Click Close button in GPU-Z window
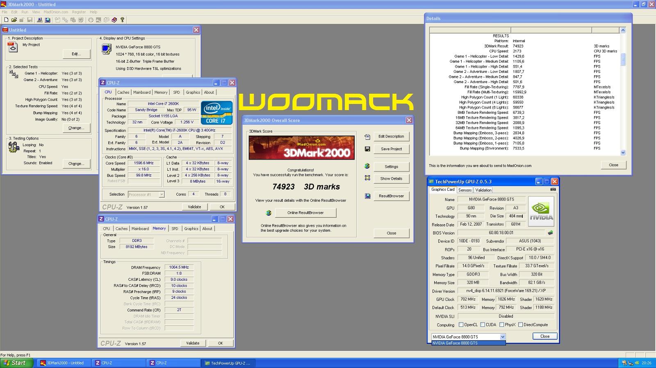Screen dimensions: 656x368 [x=545, y=336]
